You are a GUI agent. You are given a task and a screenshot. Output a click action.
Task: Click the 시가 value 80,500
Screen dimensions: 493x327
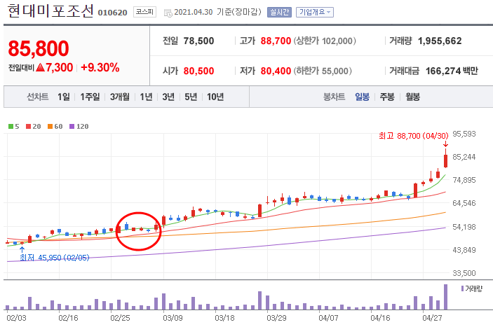coord(198,71)
